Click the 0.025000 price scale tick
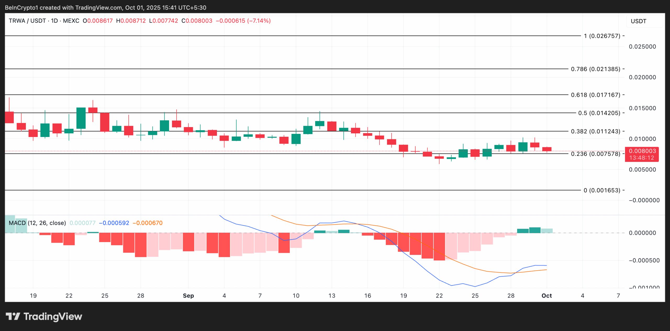This screenshot has width=670, height=331. (642, 47)
